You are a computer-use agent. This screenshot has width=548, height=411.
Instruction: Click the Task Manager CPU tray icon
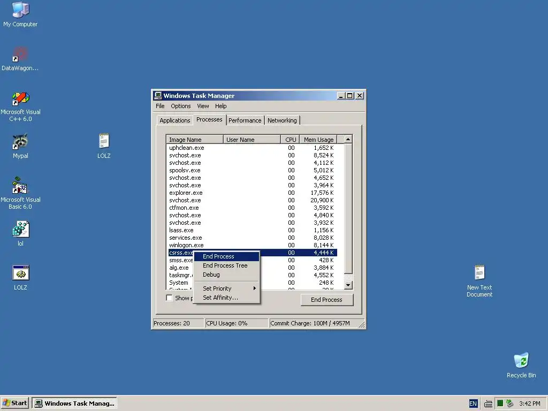[500, 404]
